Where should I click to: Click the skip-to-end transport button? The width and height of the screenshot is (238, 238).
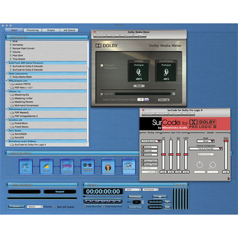[118, 202]
